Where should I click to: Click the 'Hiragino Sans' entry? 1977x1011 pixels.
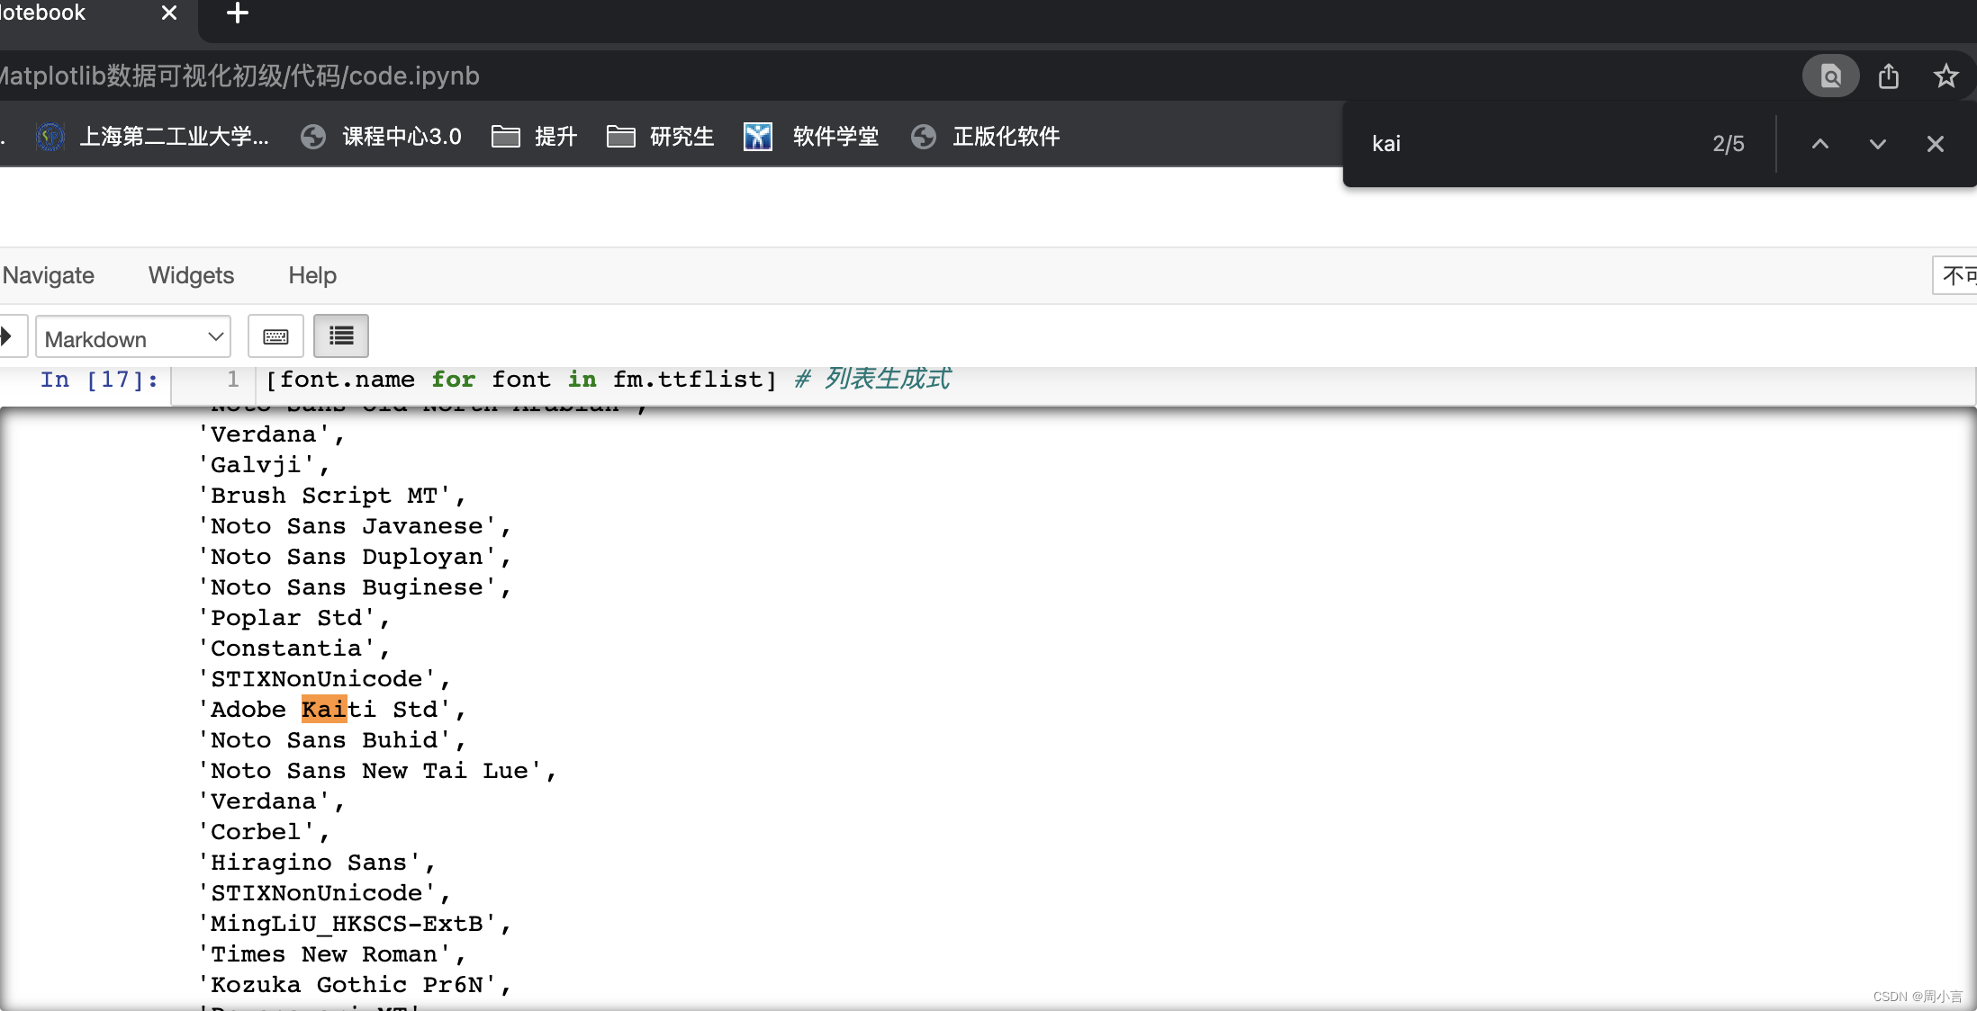click(317, 863)
